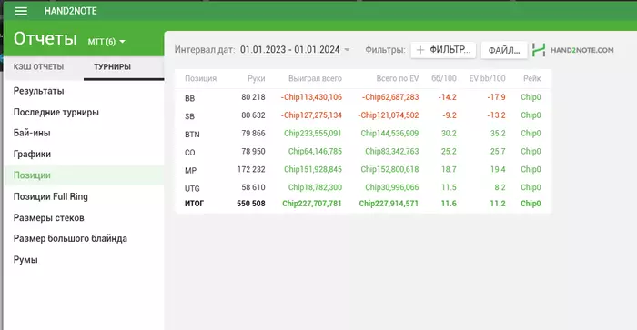Viewport: 637px width, 330px height.
Task: Select the BB position row label
Action: pos(189,98)
